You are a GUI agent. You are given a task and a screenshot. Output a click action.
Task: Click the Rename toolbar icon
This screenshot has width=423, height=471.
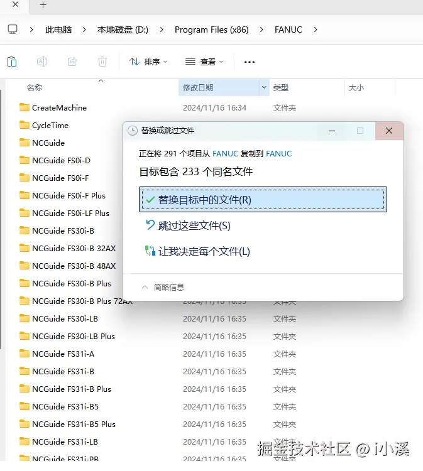pyautogui.click(x=42, y=62)
